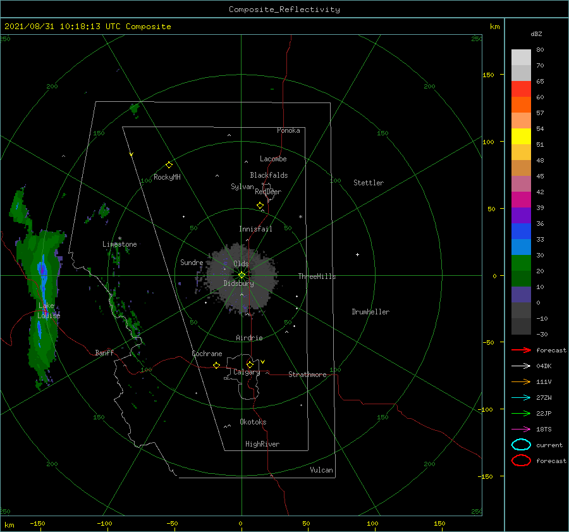Image resolution: width=569 pixels, height=532 pixels.
Task: Select the bright green 30–20 dBZ swatch
Action: pyautogui.click(x=521, y=263)
